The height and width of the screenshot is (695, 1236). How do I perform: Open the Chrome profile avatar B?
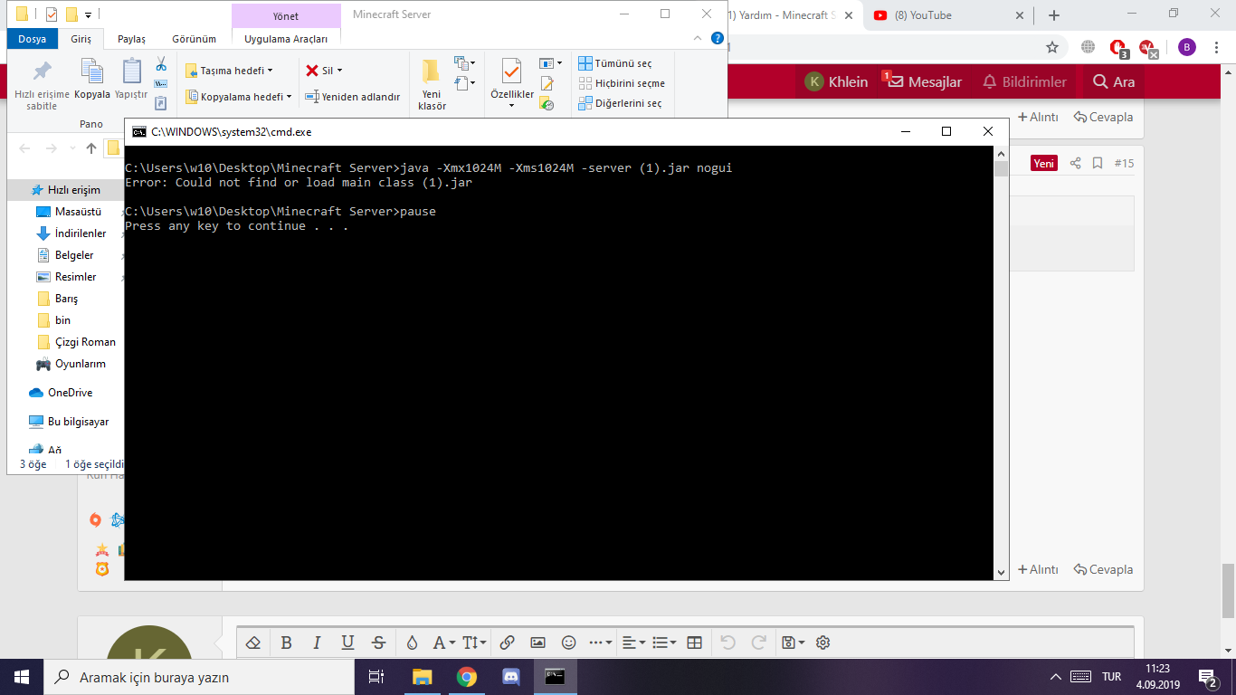[x=1187, y=47]
